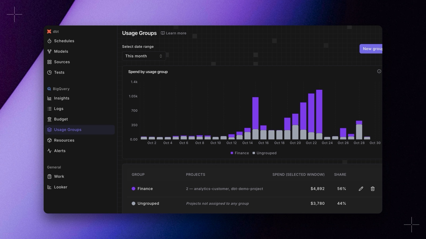
Task: Click the New group button
Action: point(371,49)
